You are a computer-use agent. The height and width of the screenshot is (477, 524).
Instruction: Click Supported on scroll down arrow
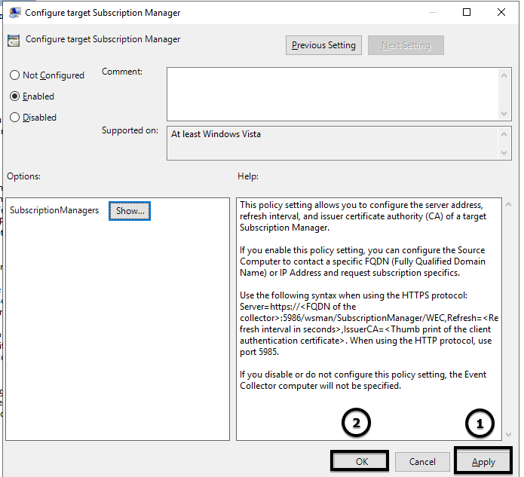click(x=504, y=153)
